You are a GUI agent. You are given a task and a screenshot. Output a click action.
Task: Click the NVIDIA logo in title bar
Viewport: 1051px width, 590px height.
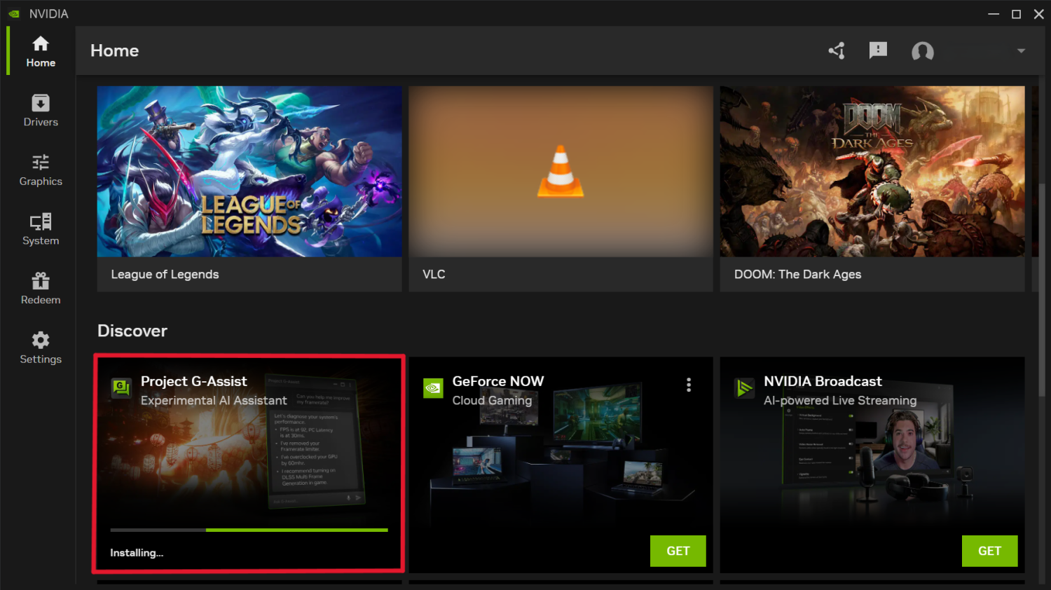point(14,14)
